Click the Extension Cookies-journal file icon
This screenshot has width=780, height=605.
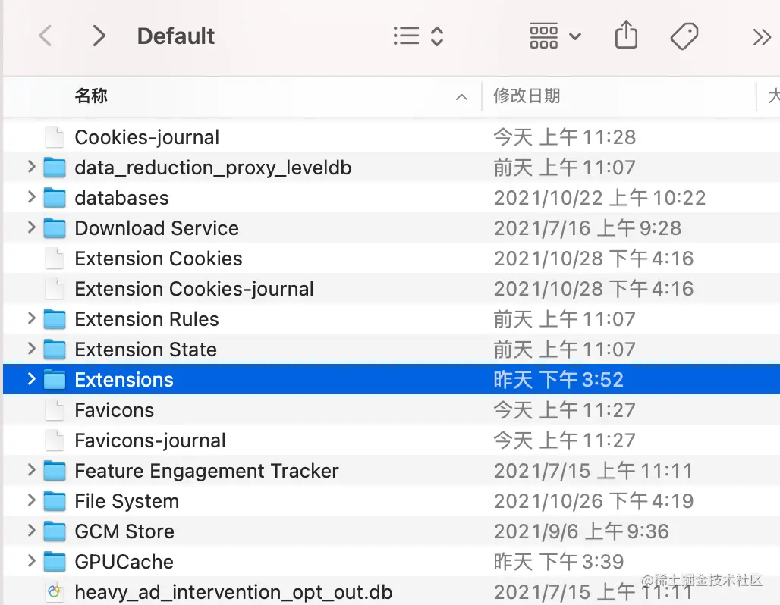55,289
